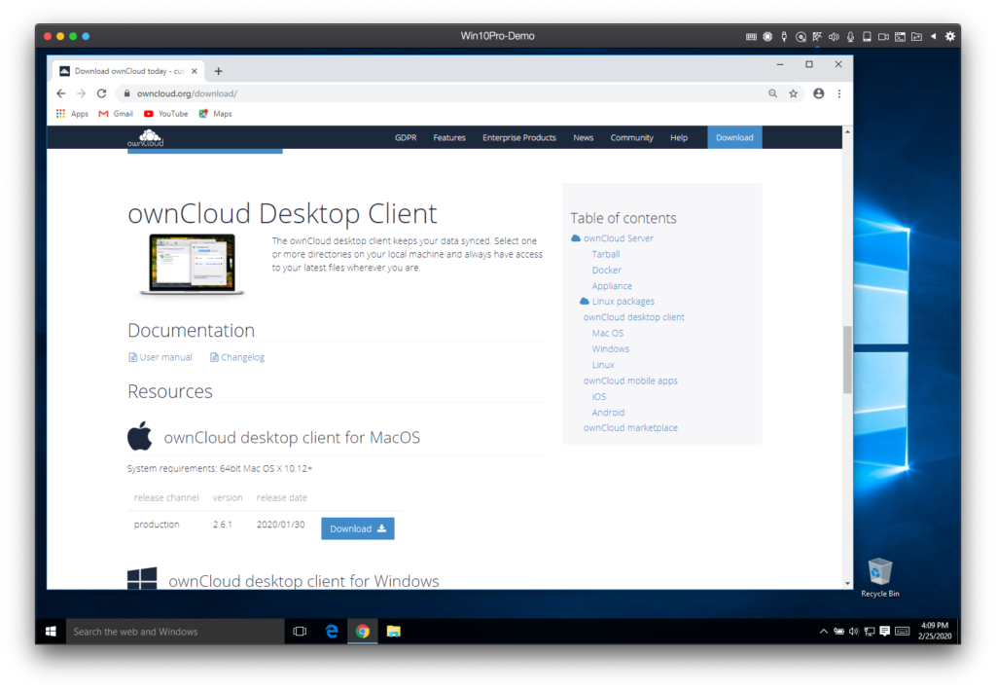Click the page vertical scrollbar thumb
Viewport: 996px width, 691px height.
[847, 359]
